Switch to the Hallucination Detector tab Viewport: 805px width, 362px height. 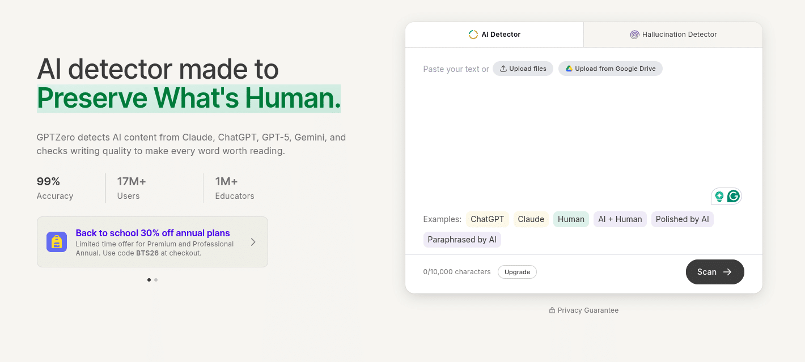point(673,35)
